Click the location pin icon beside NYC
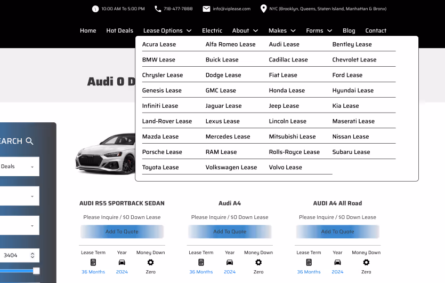This screenshot has height=283, width=445. (263, 9)
